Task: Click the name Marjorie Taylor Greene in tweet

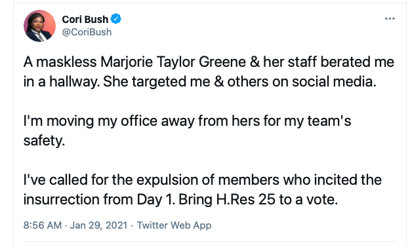Action: pyautogui.click(x=173, y=62)
